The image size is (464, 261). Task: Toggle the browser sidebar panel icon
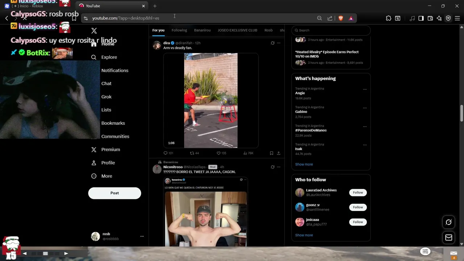(x=421, y=18)
